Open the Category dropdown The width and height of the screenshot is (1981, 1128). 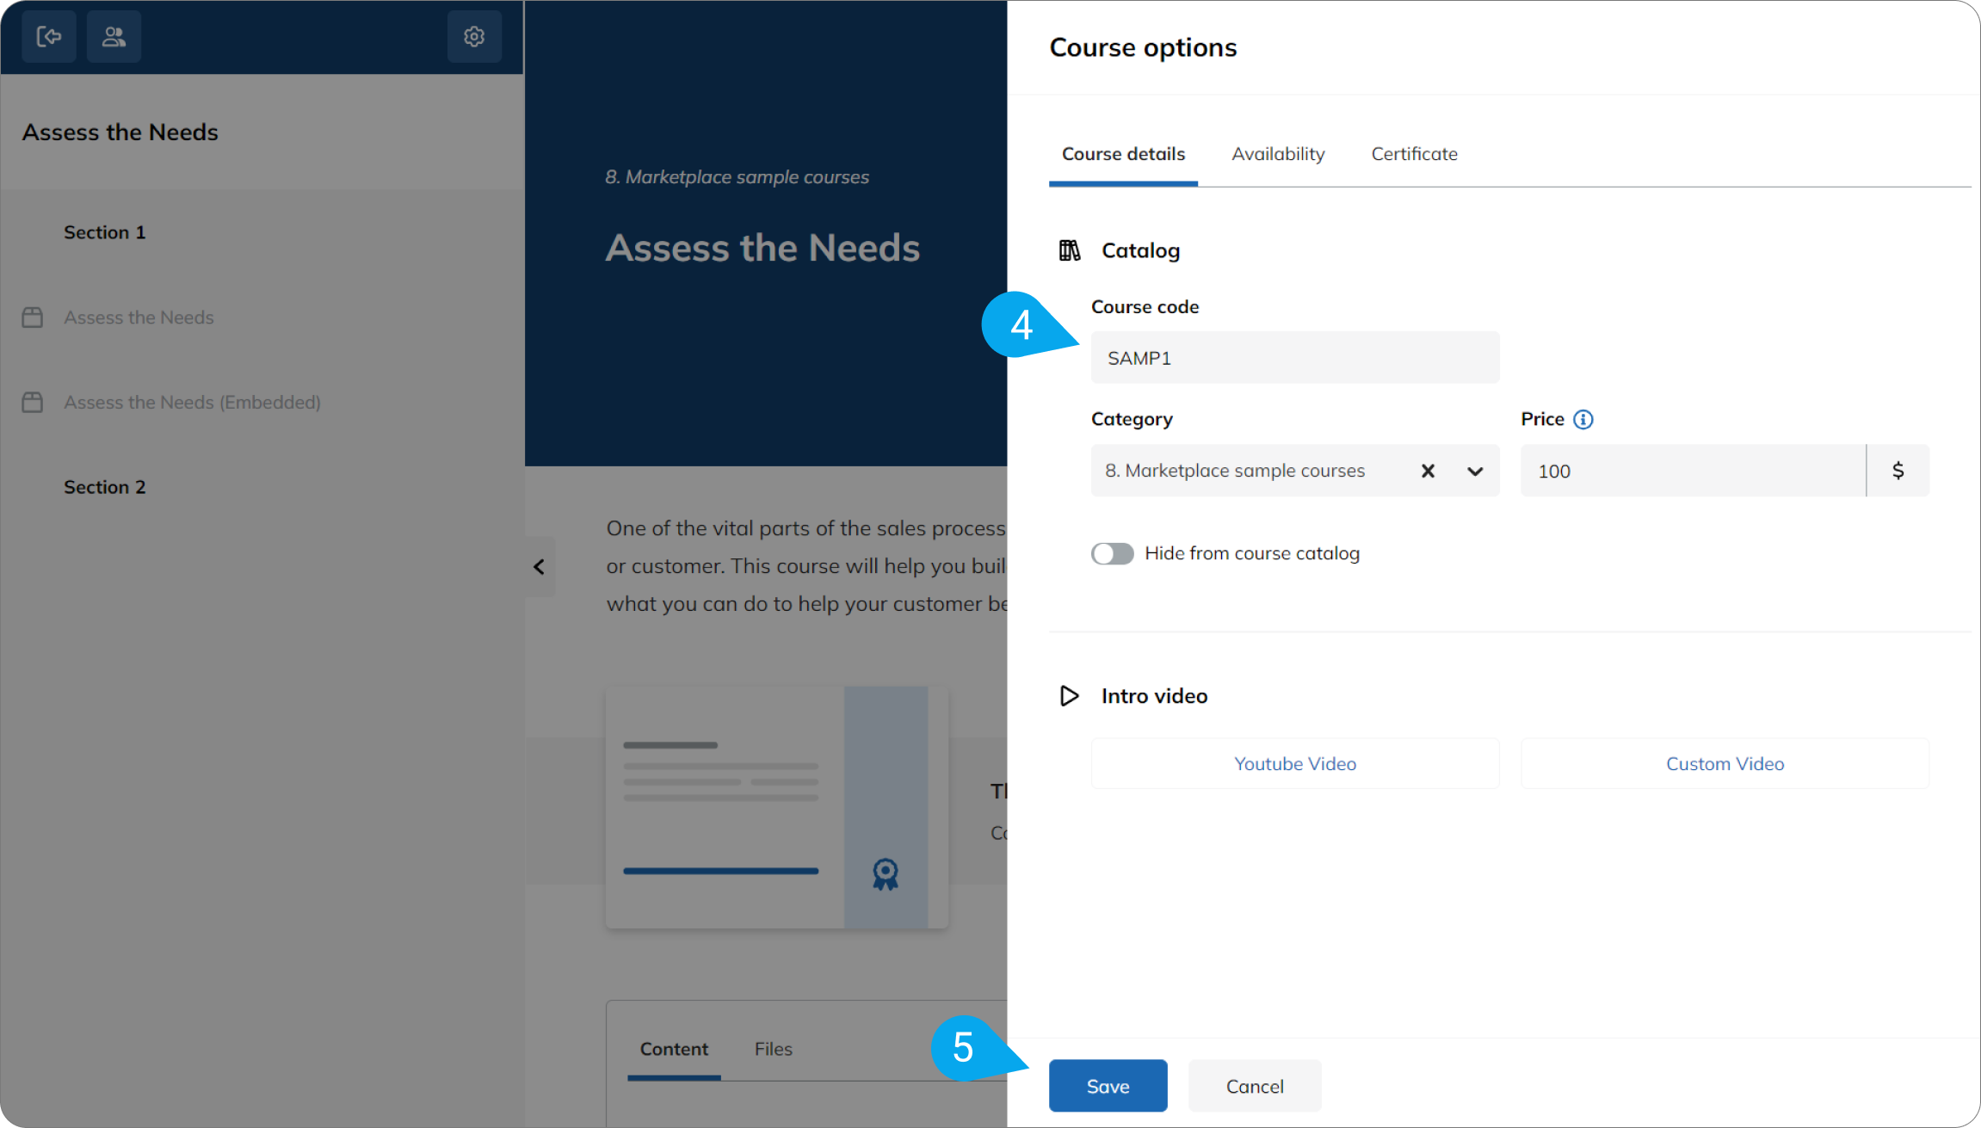tap(1473, 471)
